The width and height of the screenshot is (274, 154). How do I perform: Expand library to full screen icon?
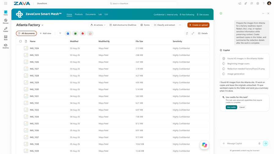click(x=193, y=33)
